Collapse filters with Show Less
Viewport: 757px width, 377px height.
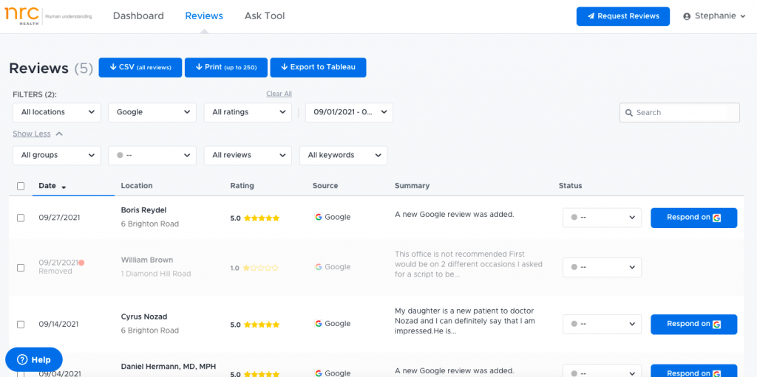(x=37, y=134)
